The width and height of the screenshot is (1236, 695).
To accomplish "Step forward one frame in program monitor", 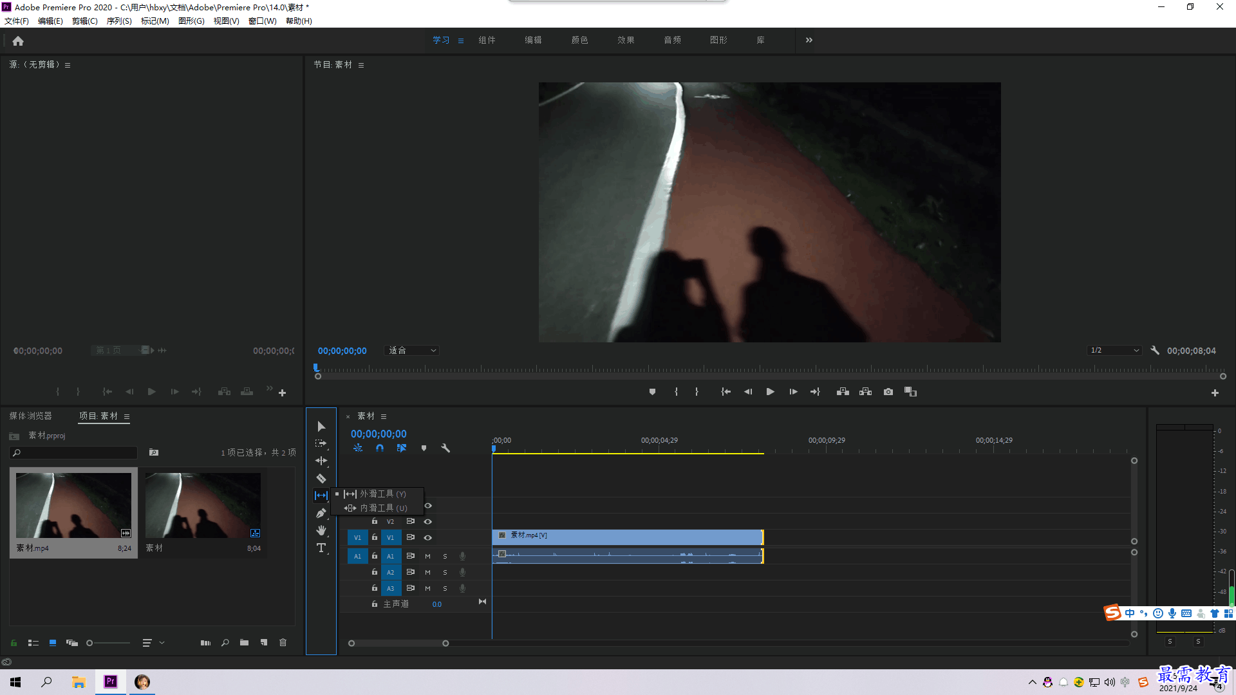I will point(793,392).
